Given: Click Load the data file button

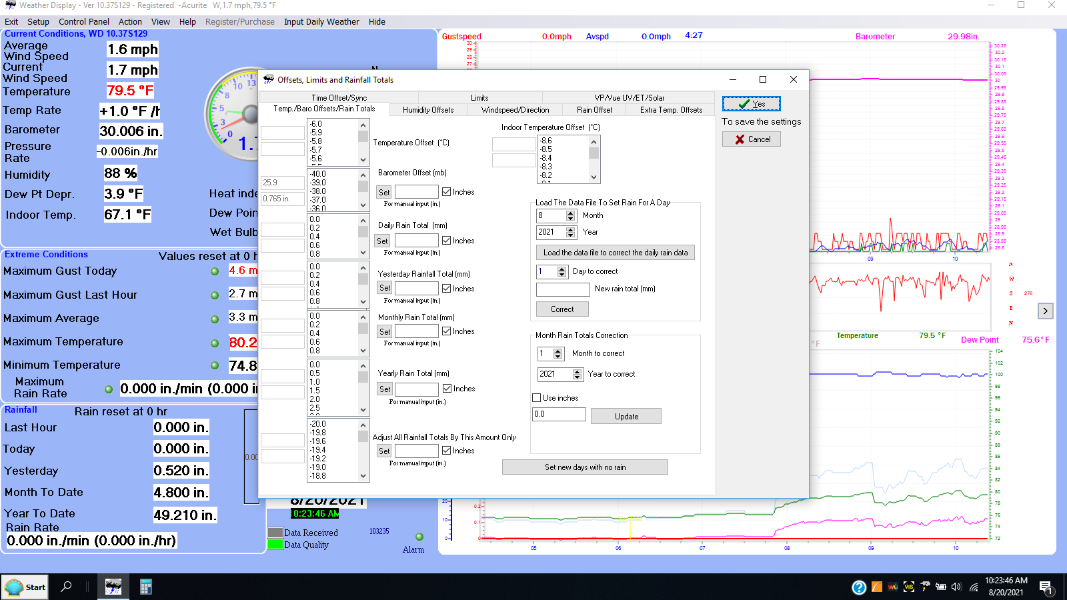Looking at the screenshot, I should coord(616,253).
